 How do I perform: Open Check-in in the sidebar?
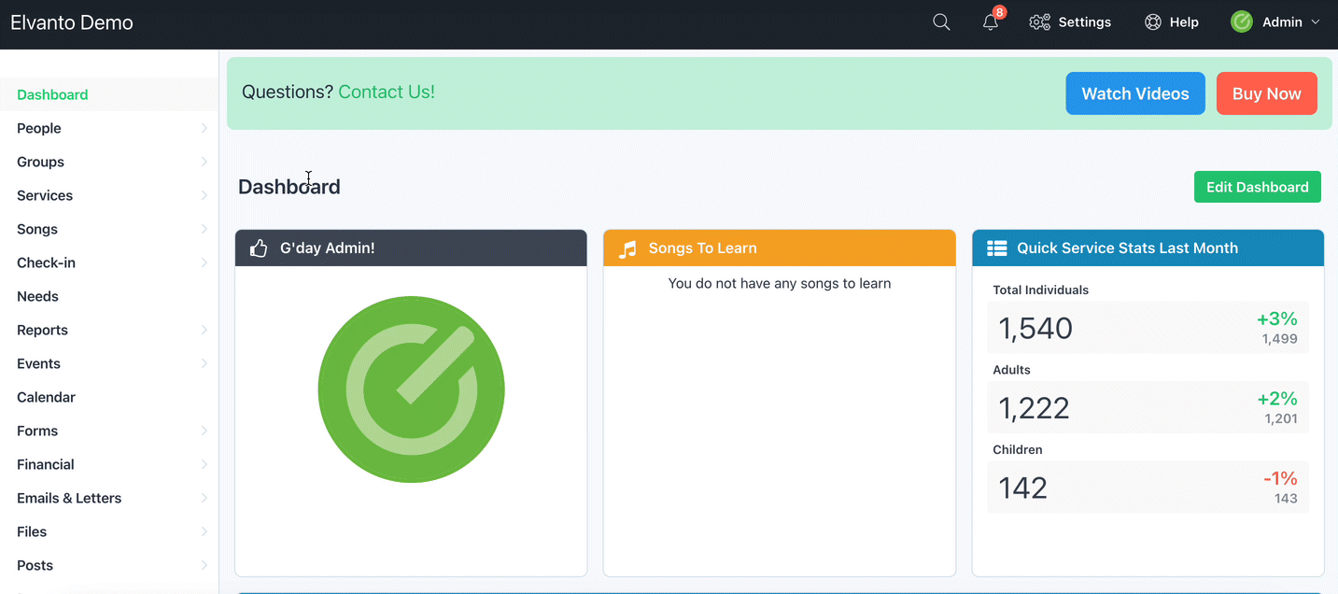click(x=109, y=262)
